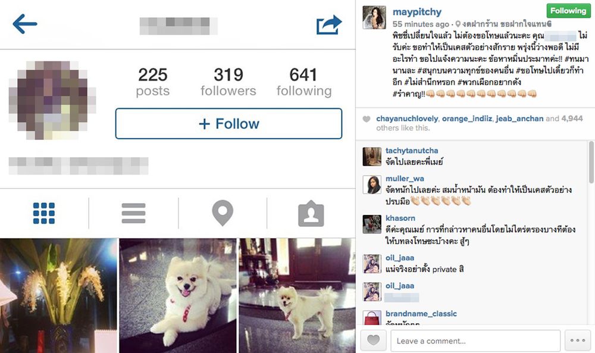Go back with the blue arrow icon
The width and height of the screenshot is (595, 353).
coord(25,24)
